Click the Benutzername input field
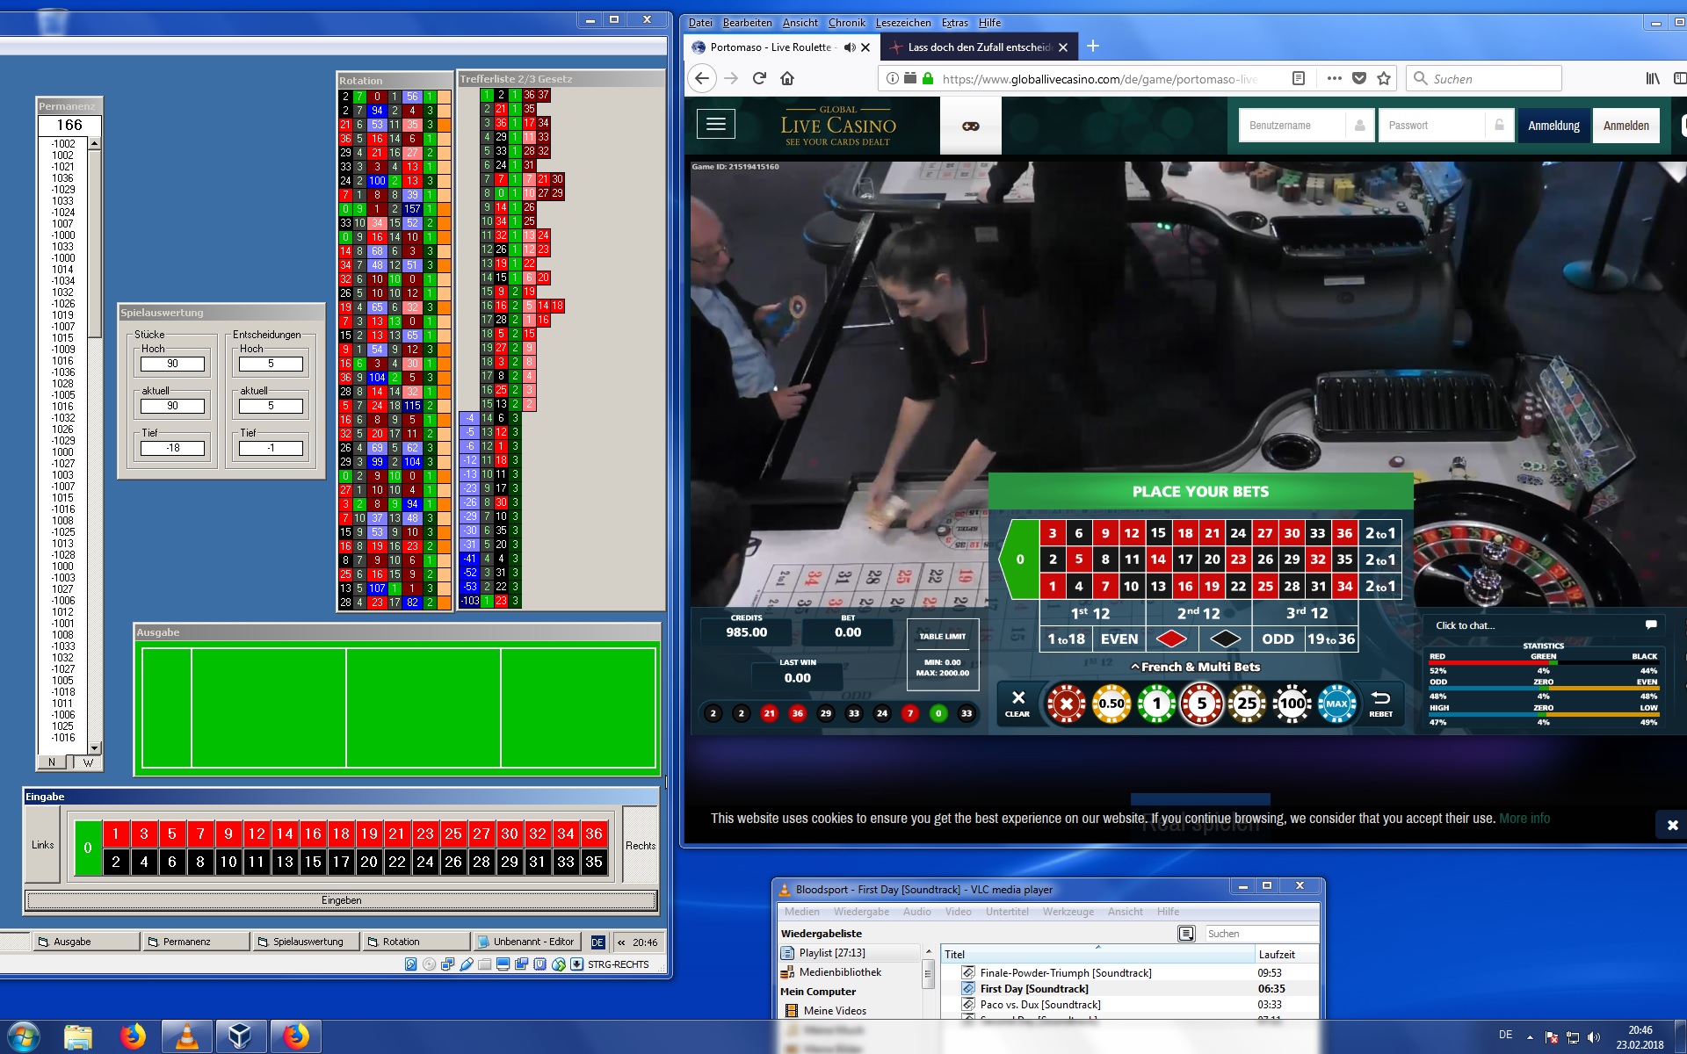 click(x=1292, y=126)
